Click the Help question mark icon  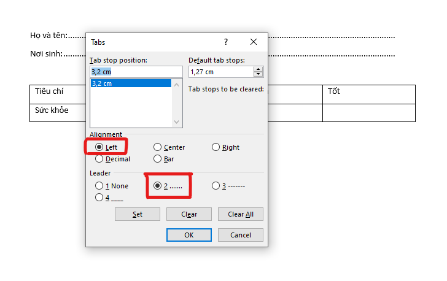click(x=226, y=42)
